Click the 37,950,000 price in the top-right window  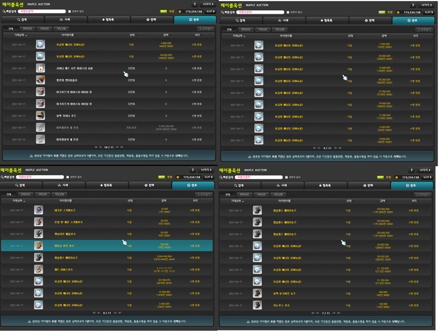pyautogui.click(x=384, y=93)
